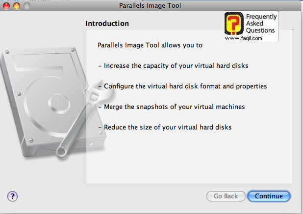The width and height of the screenshot is (303, 214).
Task: Close the Parallels Image Tool window
Action: coord(5,6)
